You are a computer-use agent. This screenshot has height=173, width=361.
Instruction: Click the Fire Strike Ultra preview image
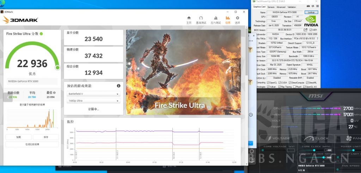[183, 72]
